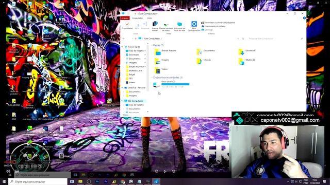Click the skip-forward button in video player

(x=174, y=172)
